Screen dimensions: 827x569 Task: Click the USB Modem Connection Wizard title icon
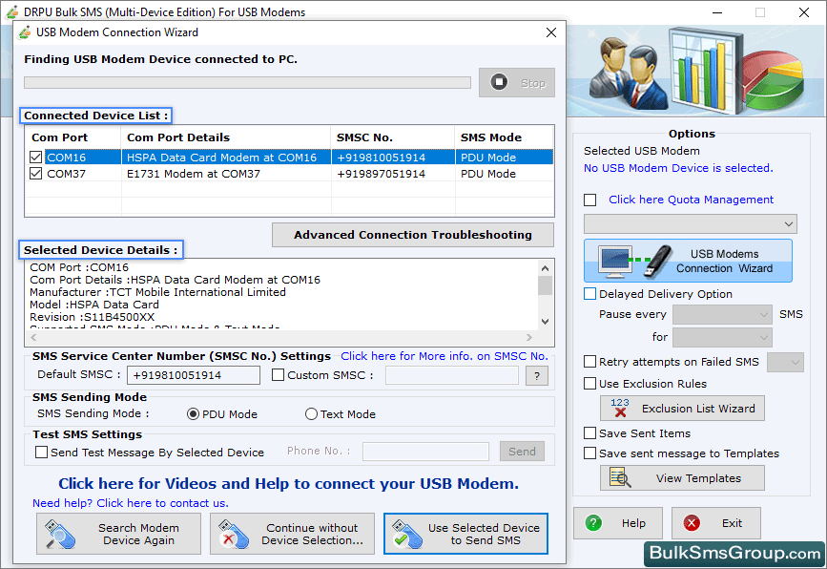tap(25, 32)
